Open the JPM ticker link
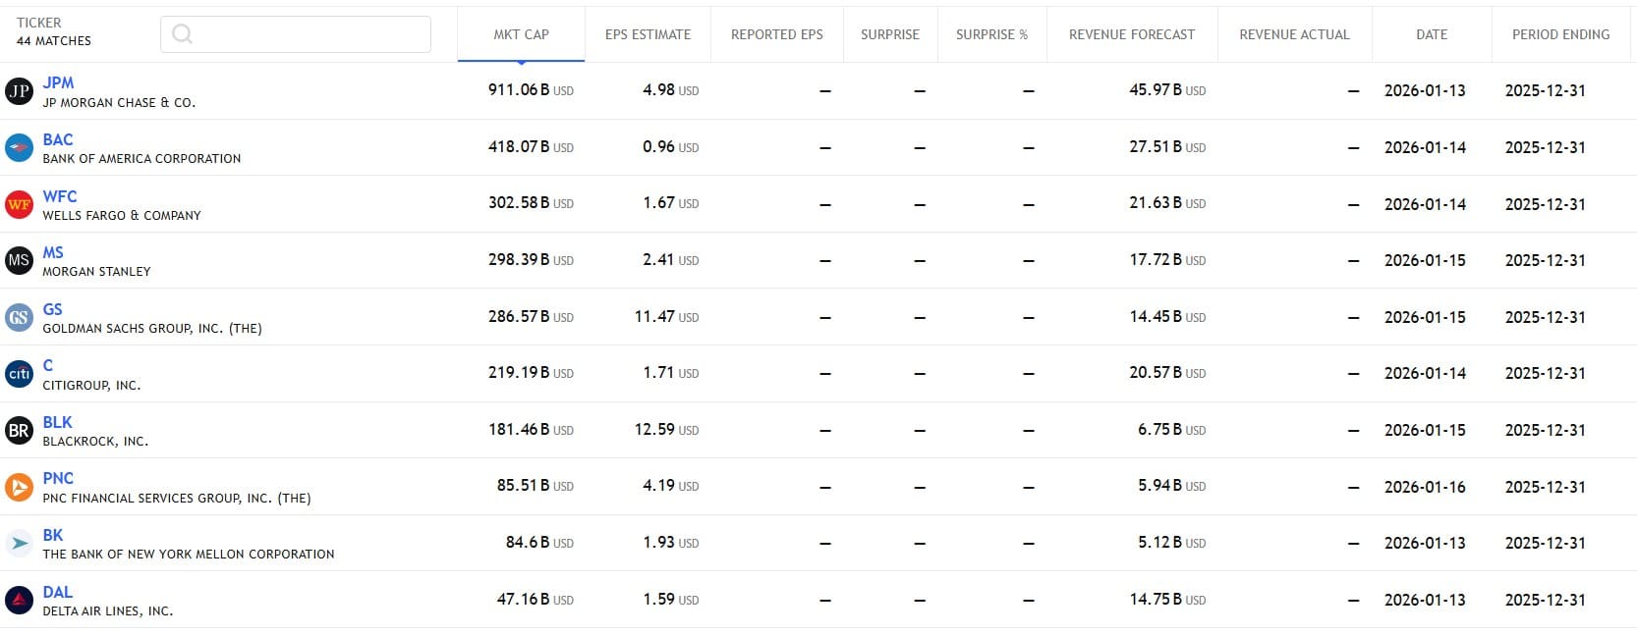 (x=58, y=82)
